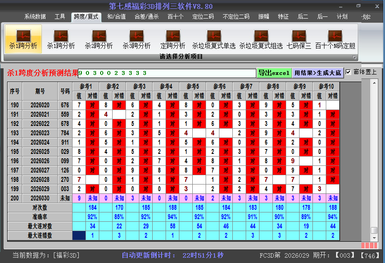Toggle the analysis project panel expander
The height and width of the screenshot is (263, 385).
coord(355,57)
